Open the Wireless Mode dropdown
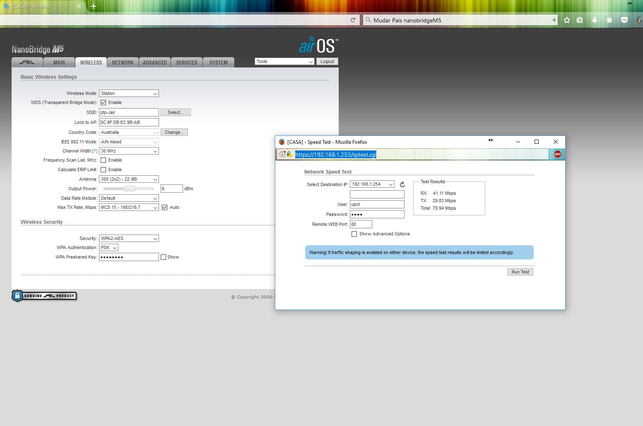This screenshot has width=643, height=426. pyautogui.click(x=129, y=93)
